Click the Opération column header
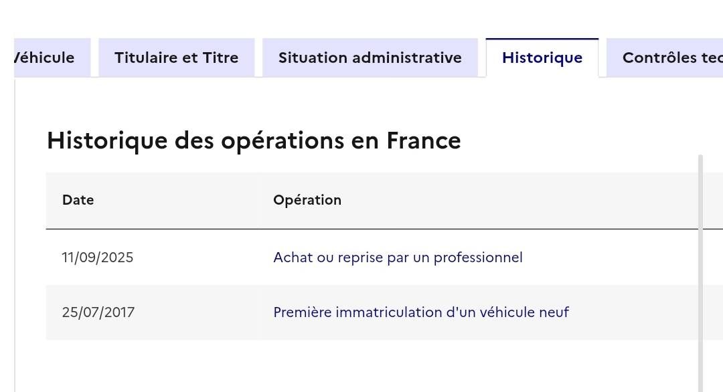Screen dimensions: 723x392 click(x=307, y=200)
